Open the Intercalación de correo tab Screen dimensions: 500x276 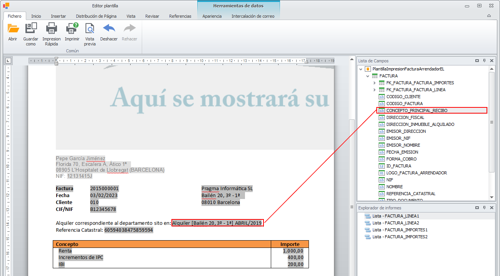coord(253,16)
